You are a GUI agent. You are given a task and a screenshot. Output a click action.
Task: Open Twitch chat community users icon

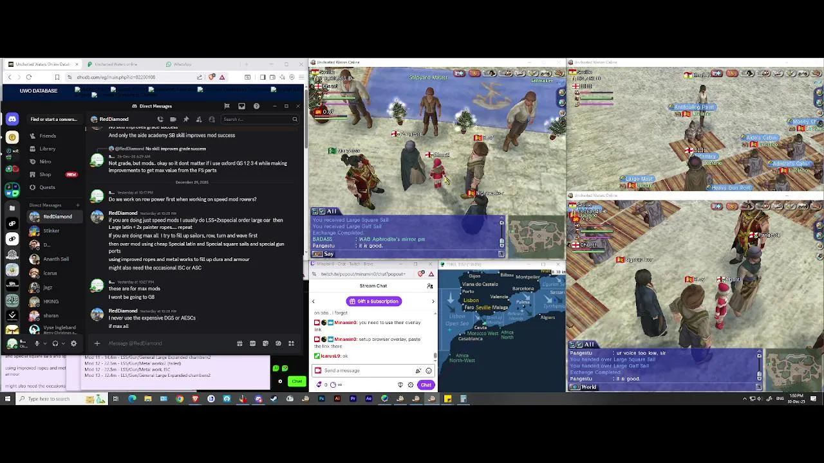tap(430, 286)
